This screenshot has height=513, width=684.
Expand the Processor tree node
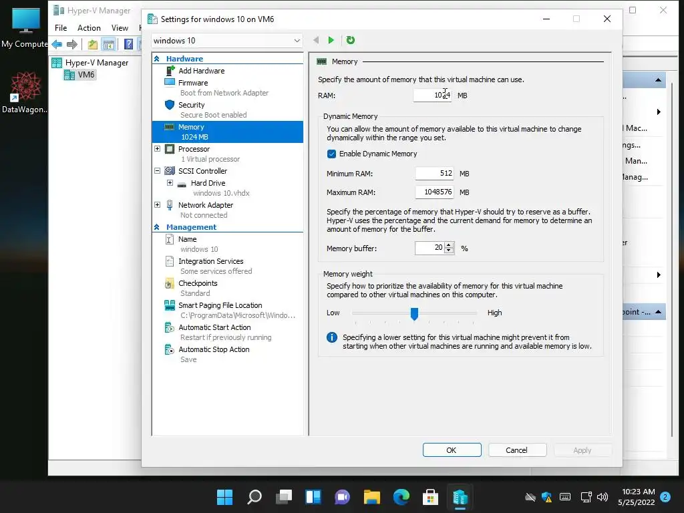click(x=158, y=149)
